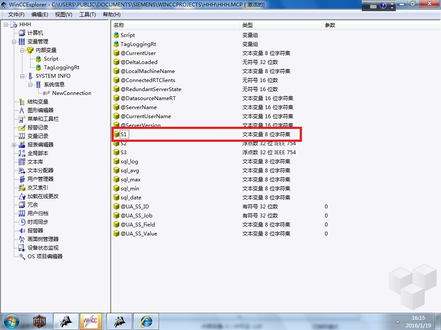
Task: Open the 帮助(H) menu
Action: click(112, 15)
